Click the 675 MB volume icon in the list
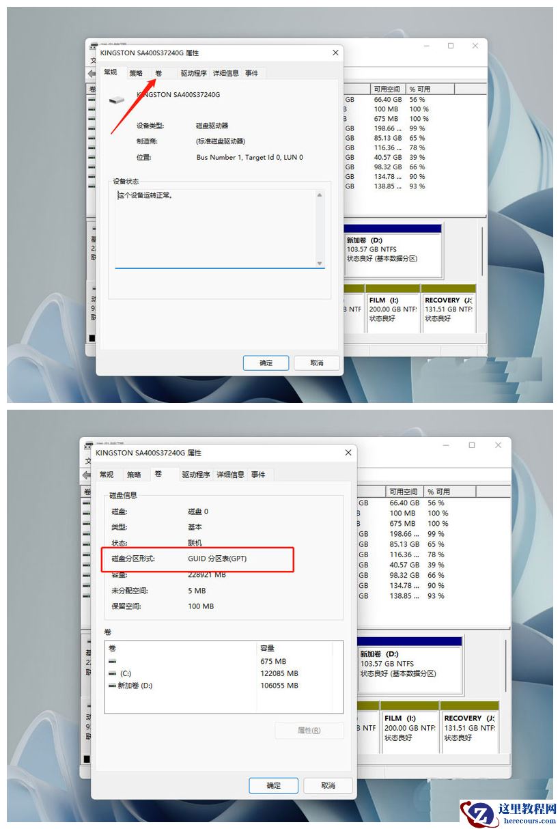Viewport: 560px width, 829px height. pos(111,660)
